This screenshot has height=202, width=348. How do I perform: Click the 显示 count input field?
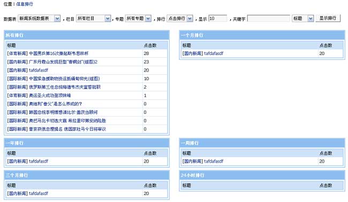pyautogui.click(x=218, y=18)
